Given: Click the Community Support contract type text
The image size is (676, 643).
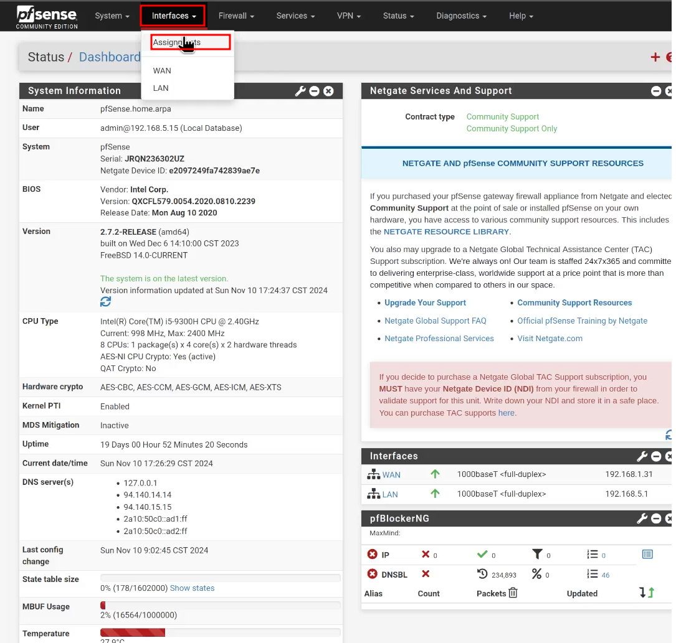Looking at the screenshot, I should point(503,117).
